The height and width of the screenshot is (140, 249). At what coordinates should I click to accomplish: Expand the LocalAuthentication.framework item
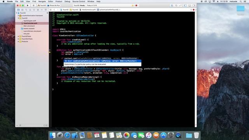click(x=18, y=16)
